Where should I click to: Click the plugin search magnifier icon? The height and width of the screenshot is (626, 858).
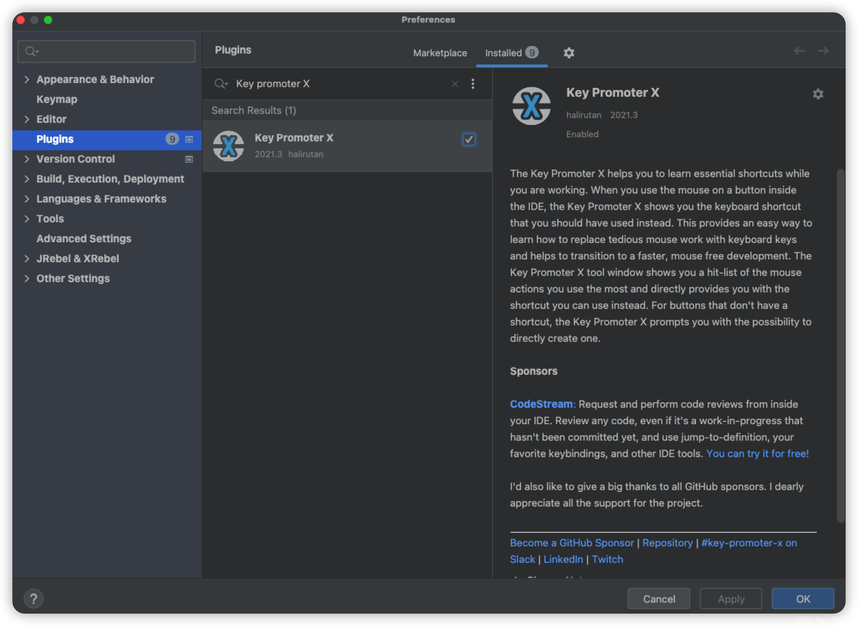click(x=221, y=83)
